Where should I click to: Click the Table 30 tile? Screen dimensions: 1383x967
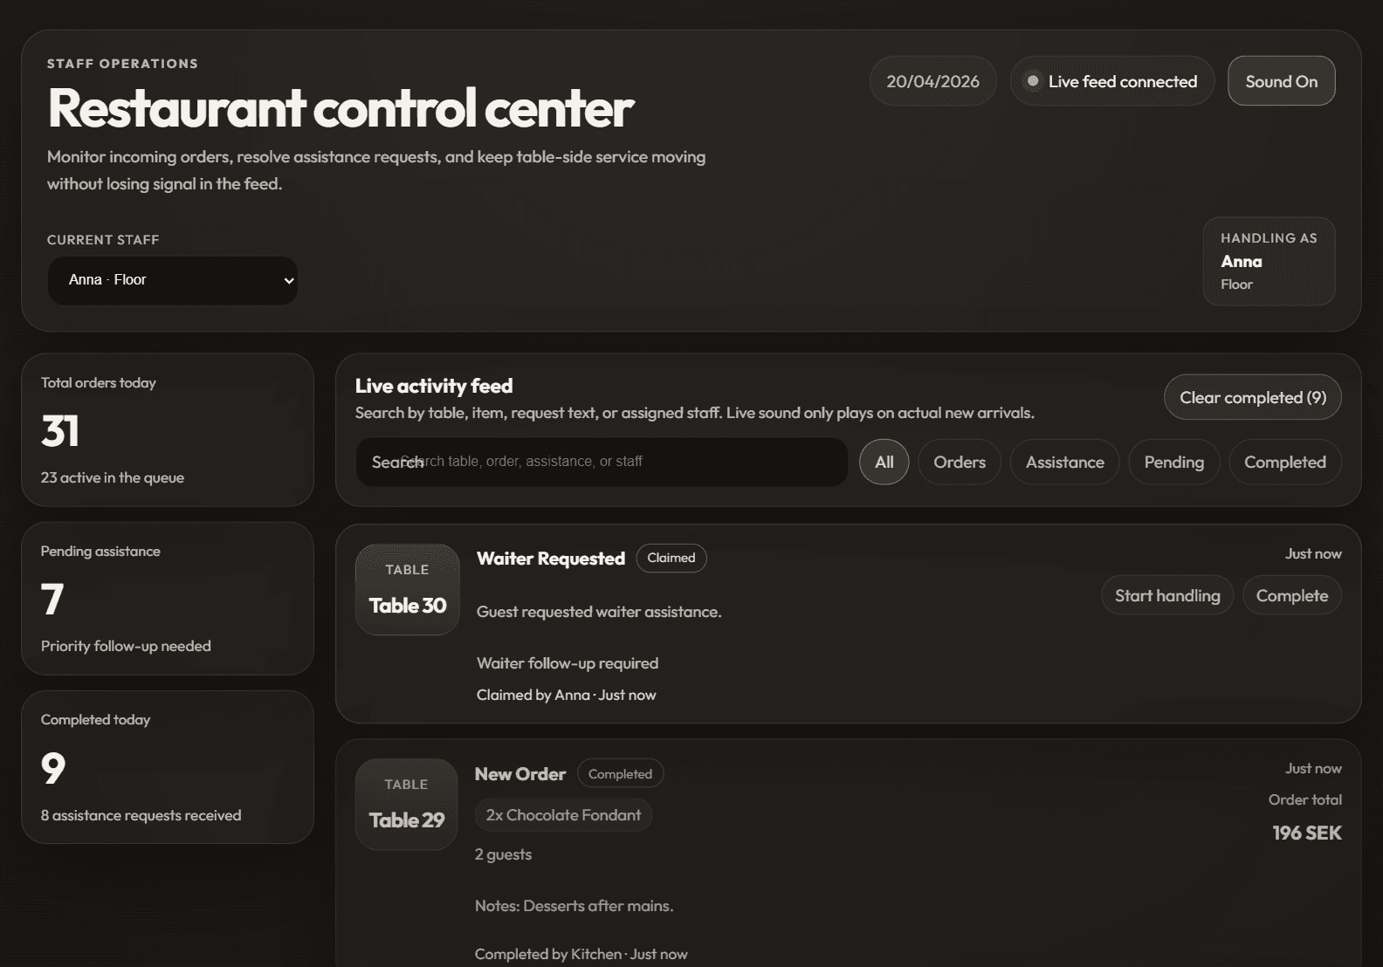(x=407, y=590)
